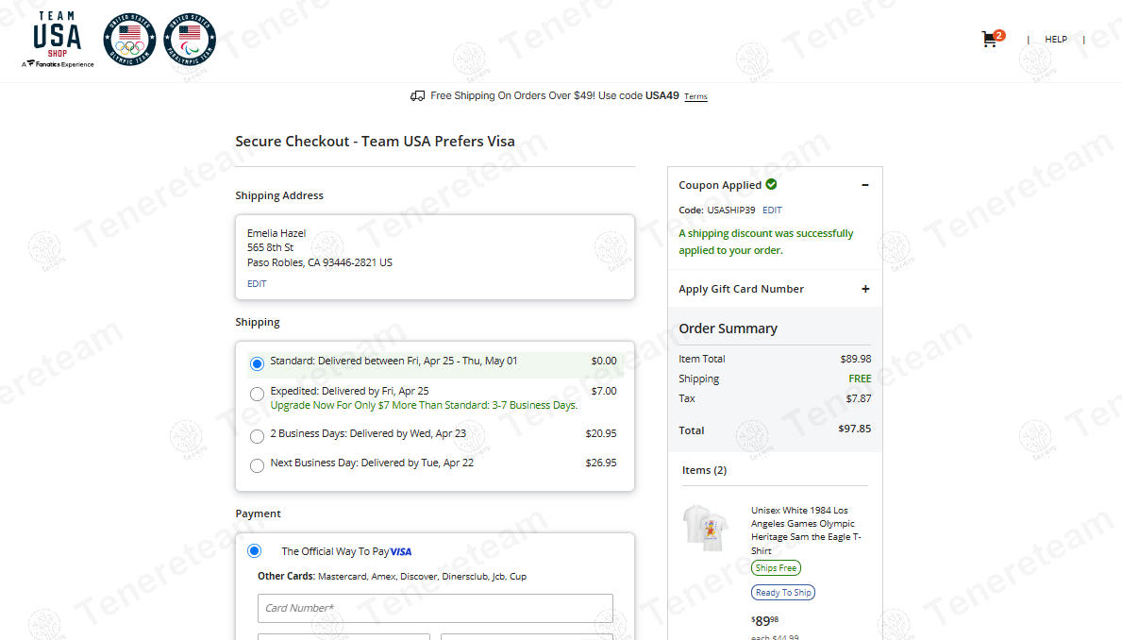Screen dimensions: 1122x640
Task: Open the free shipping Terms link
Action: 695,96
